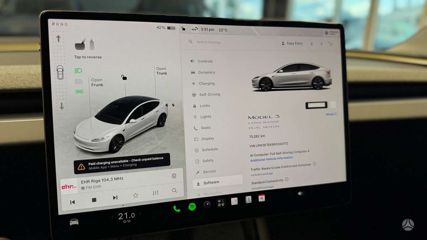Tap the 22°C outside temperature

[x=223, y=30]
